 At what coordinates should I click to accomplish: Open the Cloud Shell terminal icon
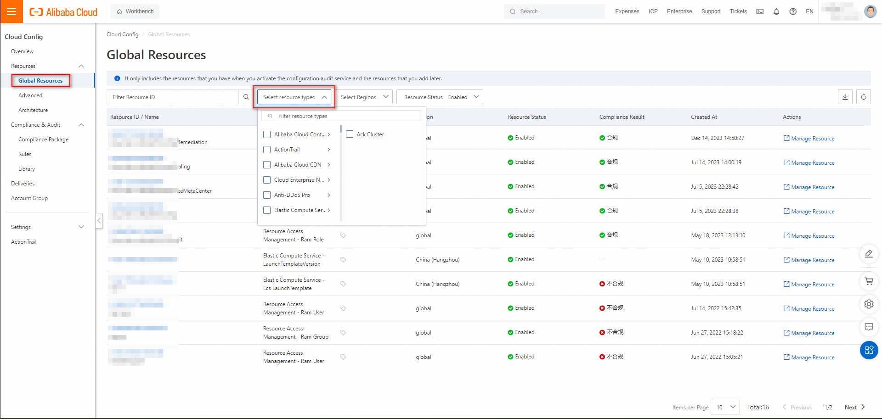[x=760, y=11]
